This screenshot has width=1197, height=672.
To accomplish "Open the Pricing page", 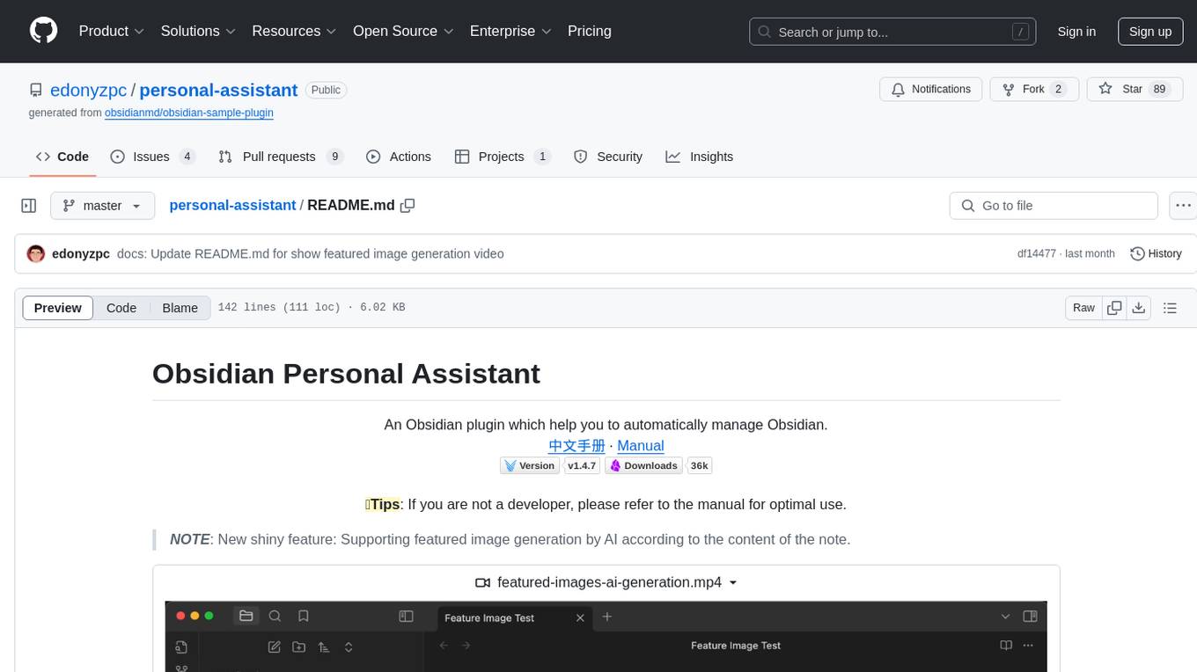I will click(x=590, y=31).
